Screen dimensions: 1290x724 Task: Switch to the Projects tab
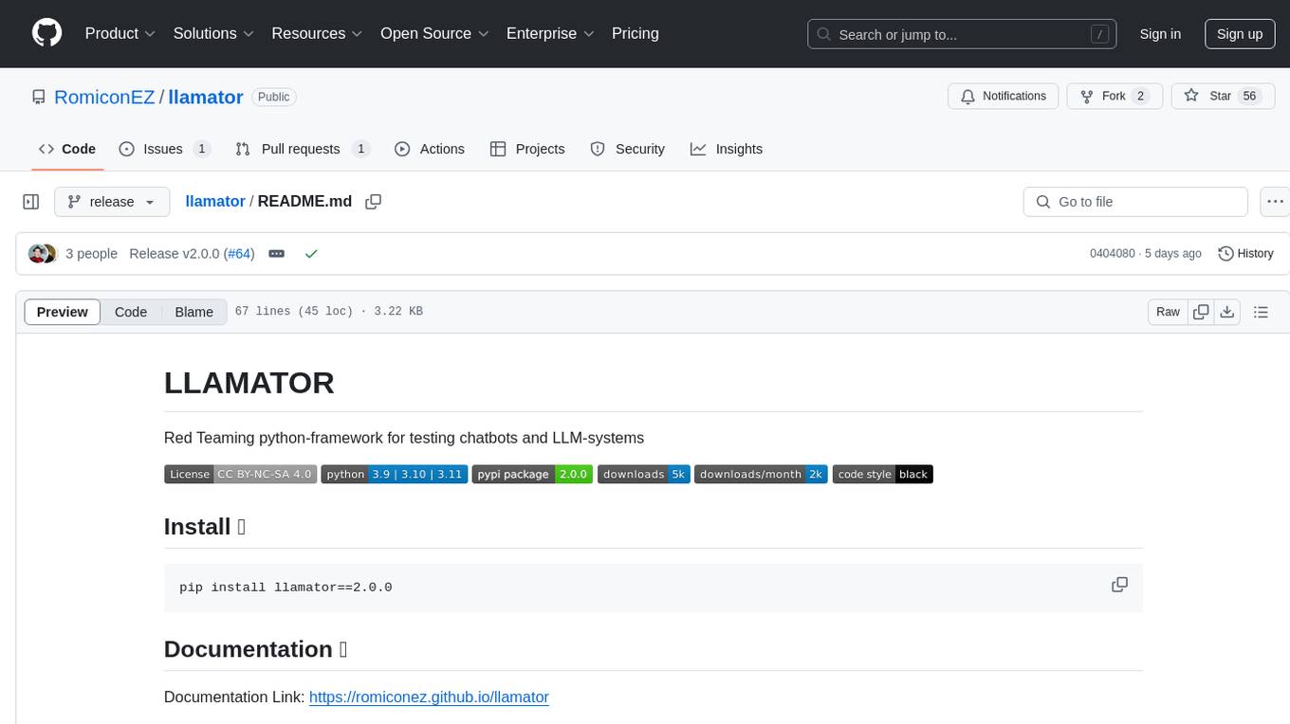tap(527, 149)
